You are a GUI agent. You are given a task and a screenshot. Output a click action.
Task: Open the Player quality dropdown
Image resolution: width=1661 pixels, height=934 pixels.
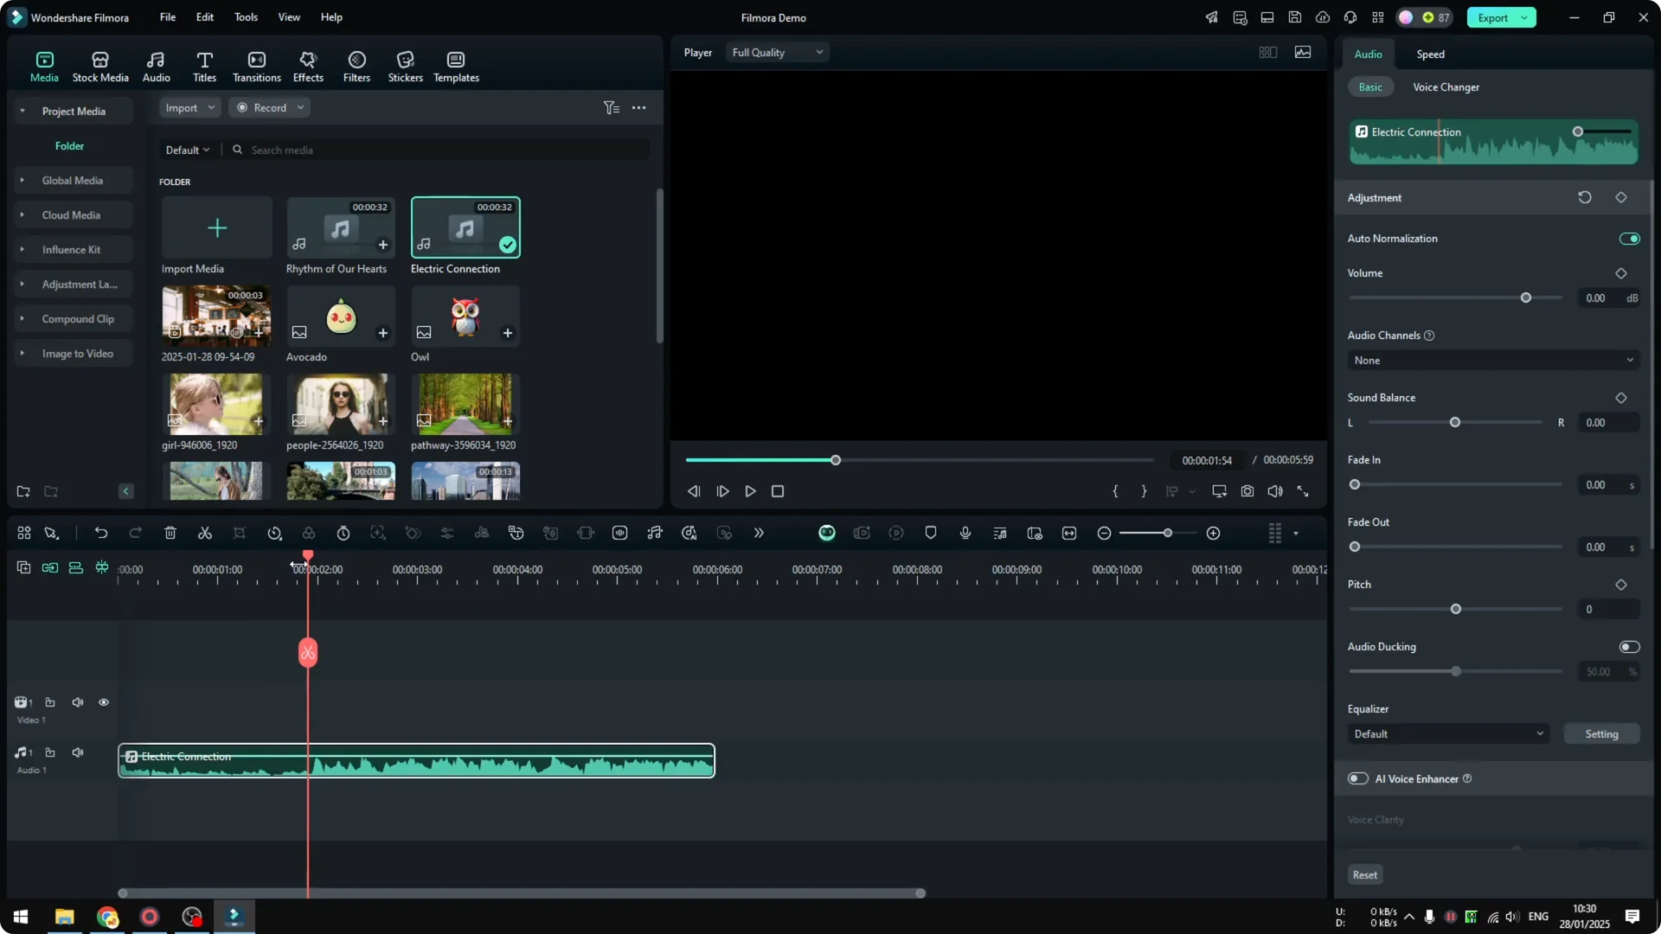tap(776, 52)
